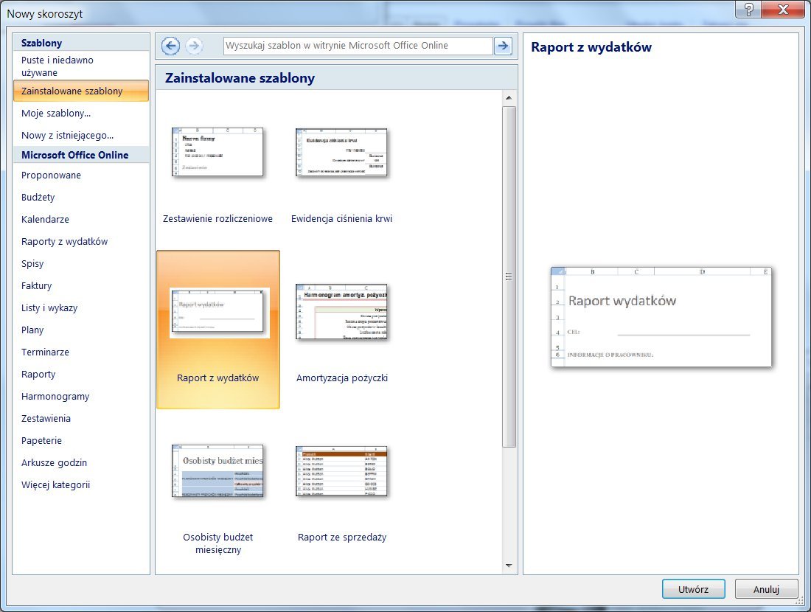This screenshot has width=811, height=612.
Task: Open the dialog help question mark icon
Action: [x=748, y=10]
